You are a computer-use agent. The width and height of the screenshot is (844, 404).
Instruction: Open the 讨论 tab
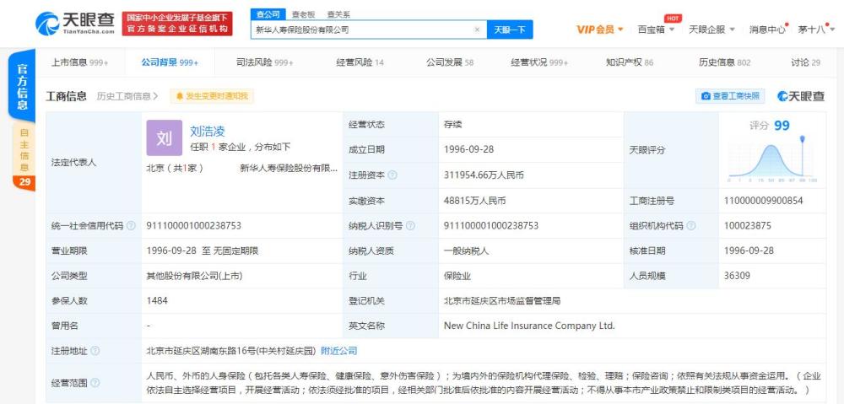(805, 62)
